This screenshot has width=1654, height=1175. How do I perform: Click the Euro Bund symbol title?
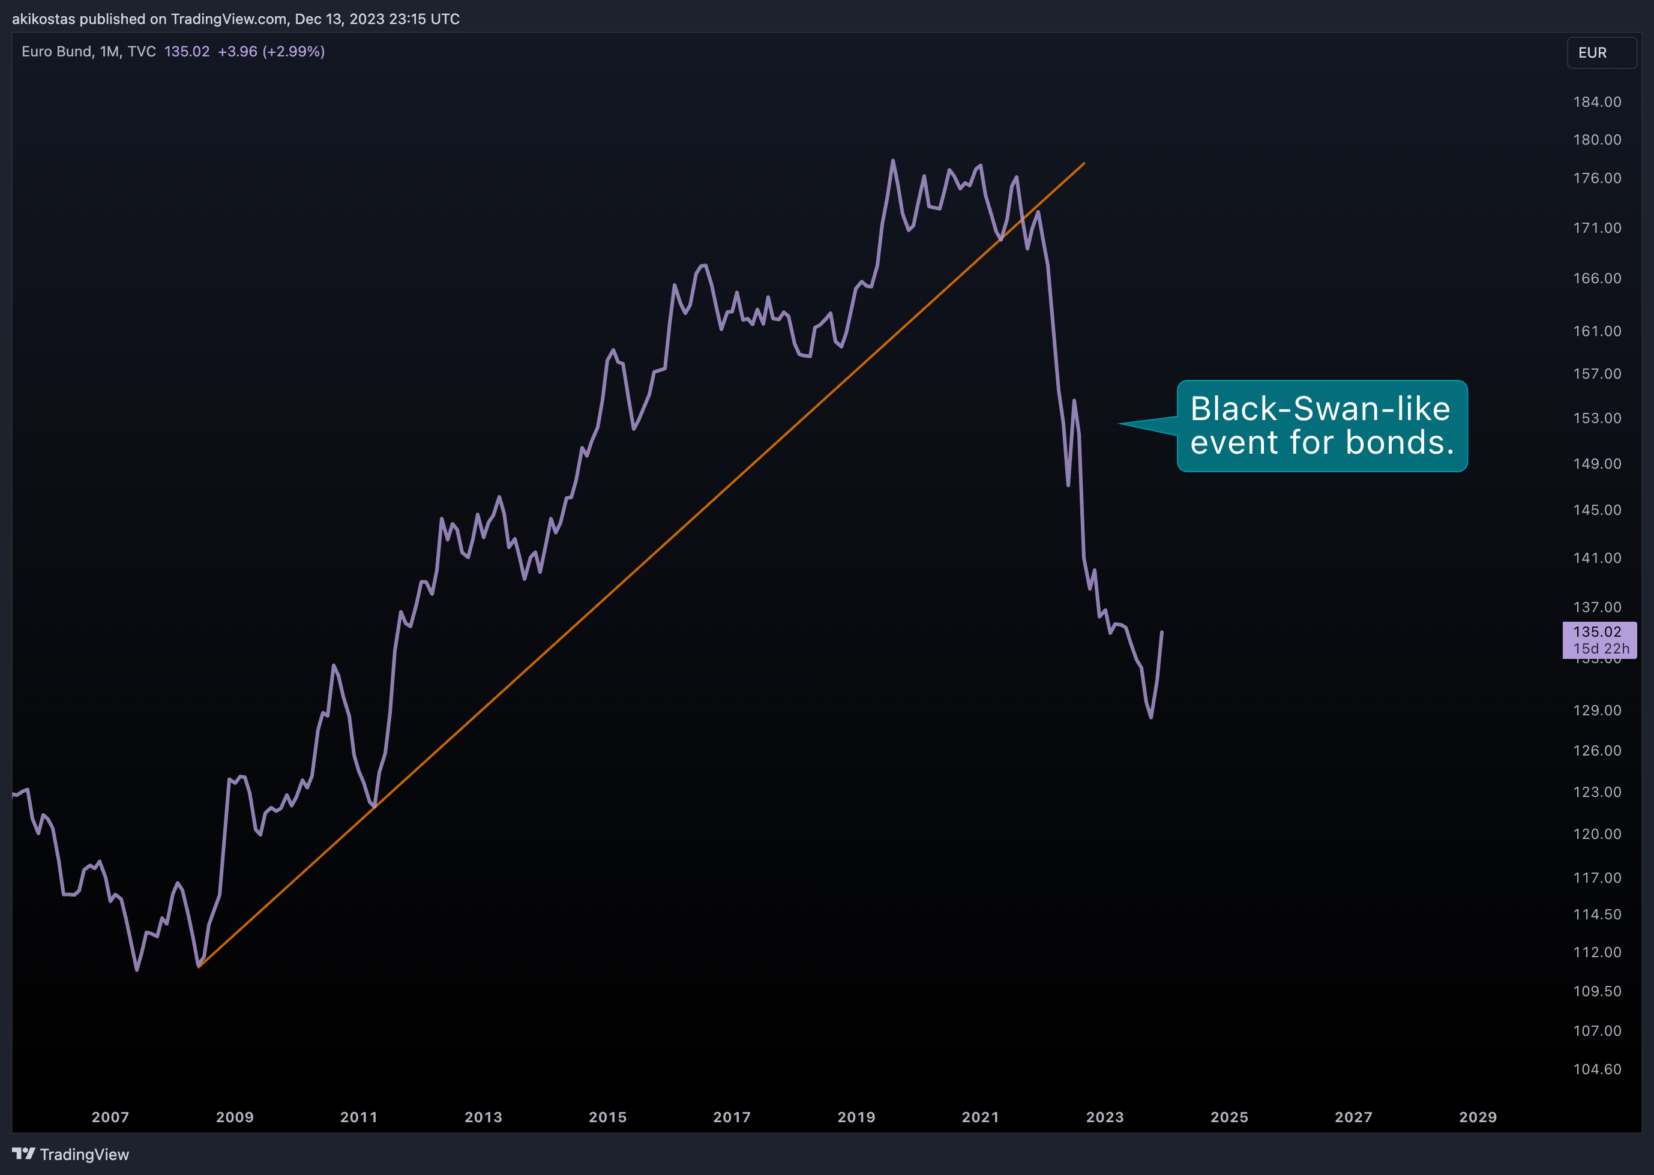coord(88,52)
